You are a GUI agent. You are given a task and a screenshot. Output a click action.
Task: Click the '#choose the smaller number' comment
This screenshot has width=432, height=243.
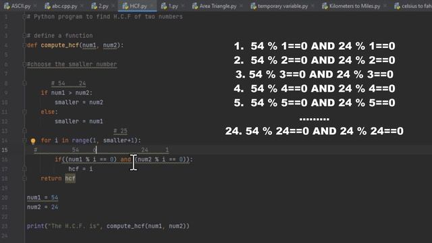coord(72,64)
